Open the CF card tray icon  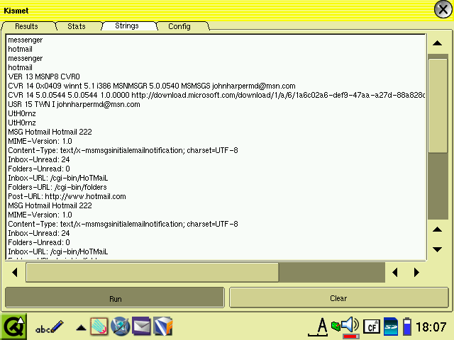click(x=371, y=327)
